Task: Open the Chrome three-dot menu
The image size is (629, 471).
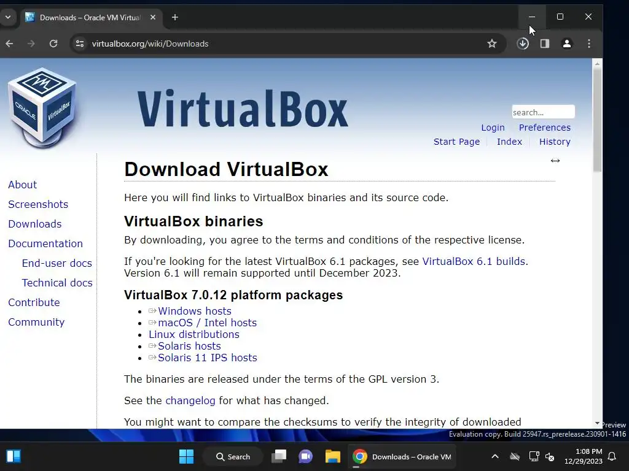Action: point(589,44)
